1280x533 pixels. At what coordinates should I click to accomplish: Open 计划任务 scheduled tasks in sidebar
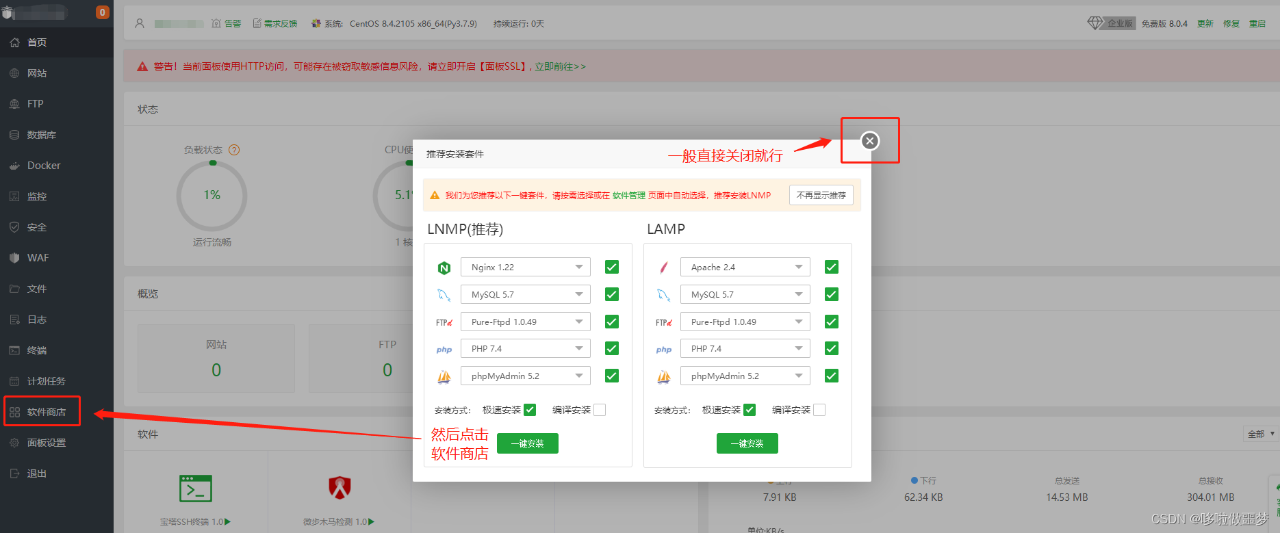click(57, 381)
